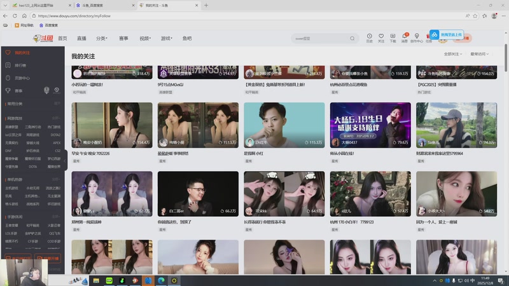
Task: Click the Douyu logo
Action: (x=43, y=38)
